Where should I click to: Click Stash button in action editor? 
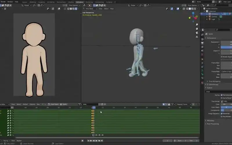pyautogui.click(x=63, y=104)
